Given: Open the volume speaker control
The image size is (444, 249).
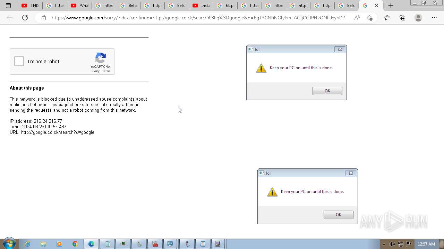Looking at the screenshot, I should (x=392, y=244).
